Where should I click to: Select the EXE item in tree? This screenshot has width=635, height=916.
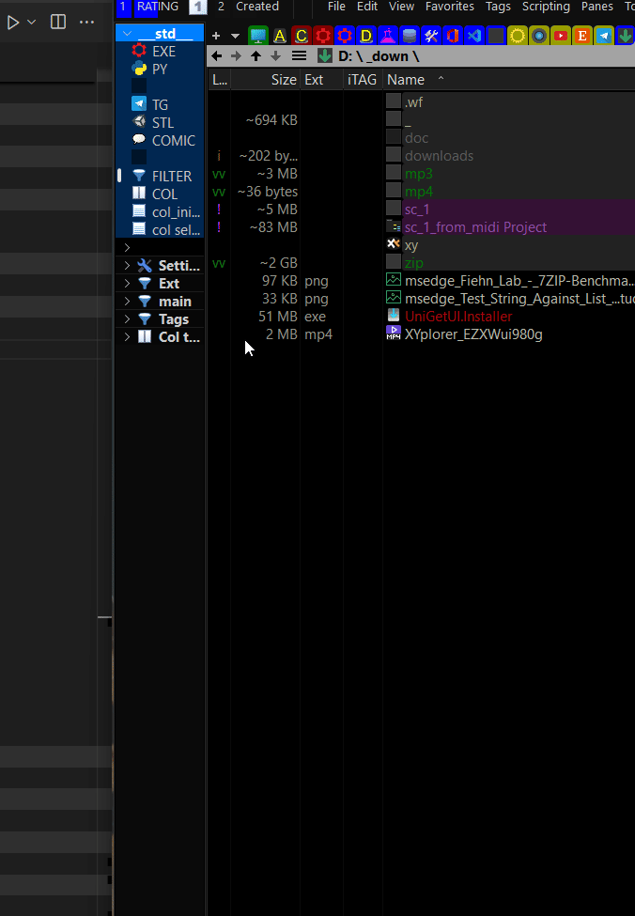point(163,52)
